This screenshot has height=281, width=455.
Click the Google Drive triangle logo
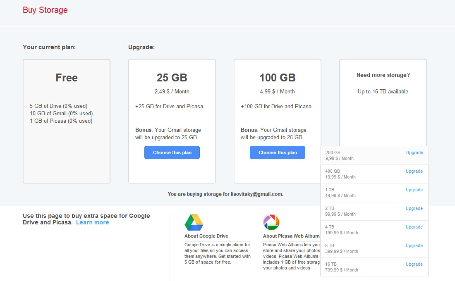tap(194, 222)
